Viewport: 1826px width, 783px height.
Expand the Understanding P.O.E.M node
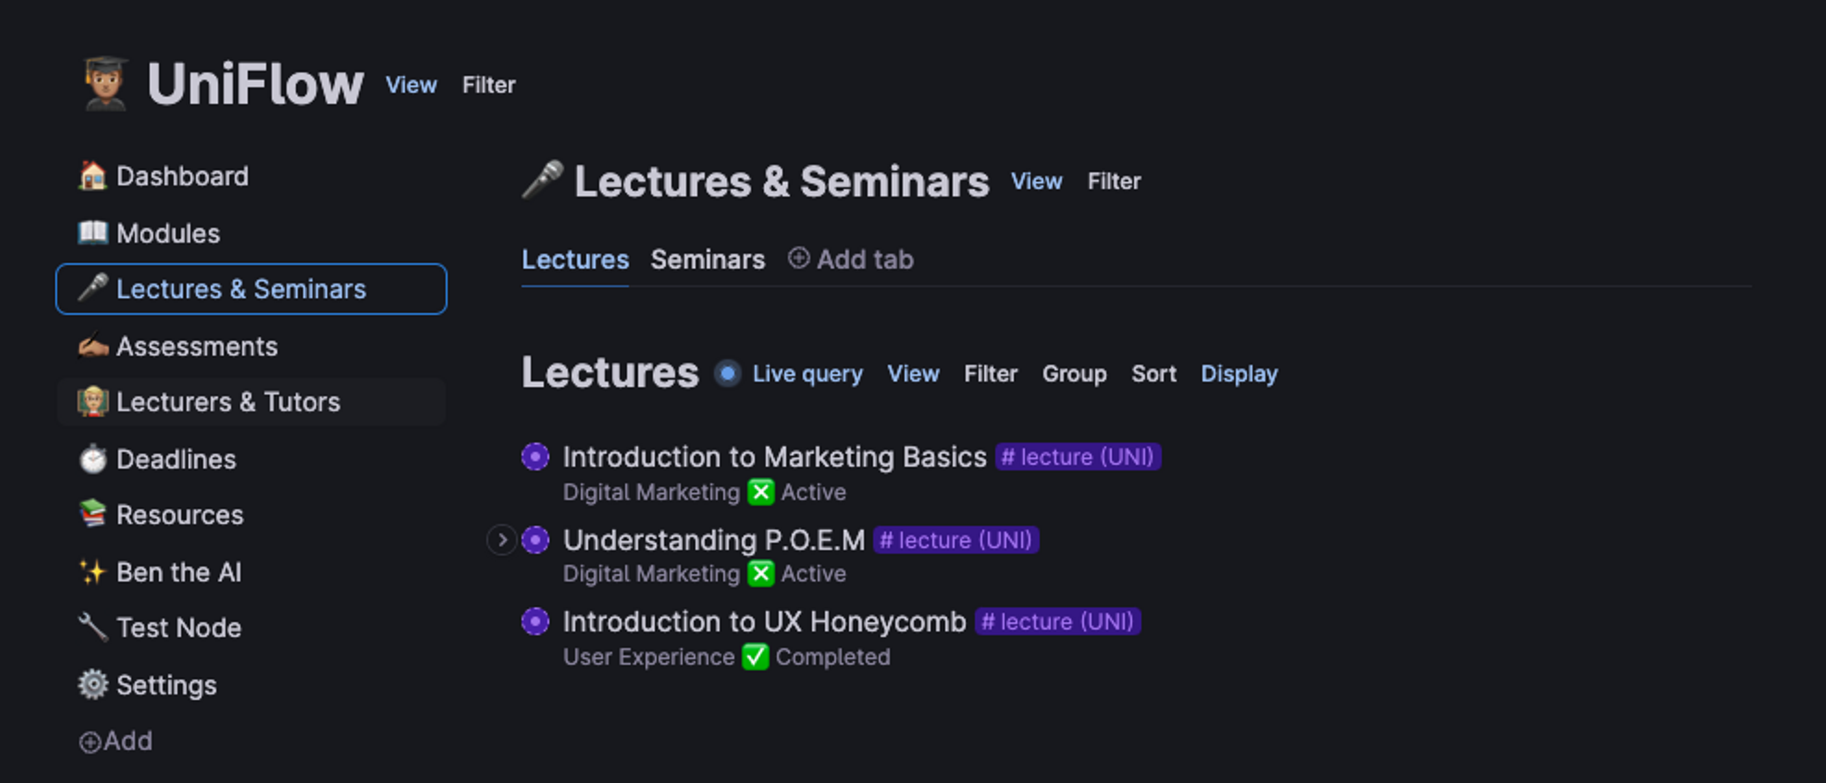click(502, 540)
